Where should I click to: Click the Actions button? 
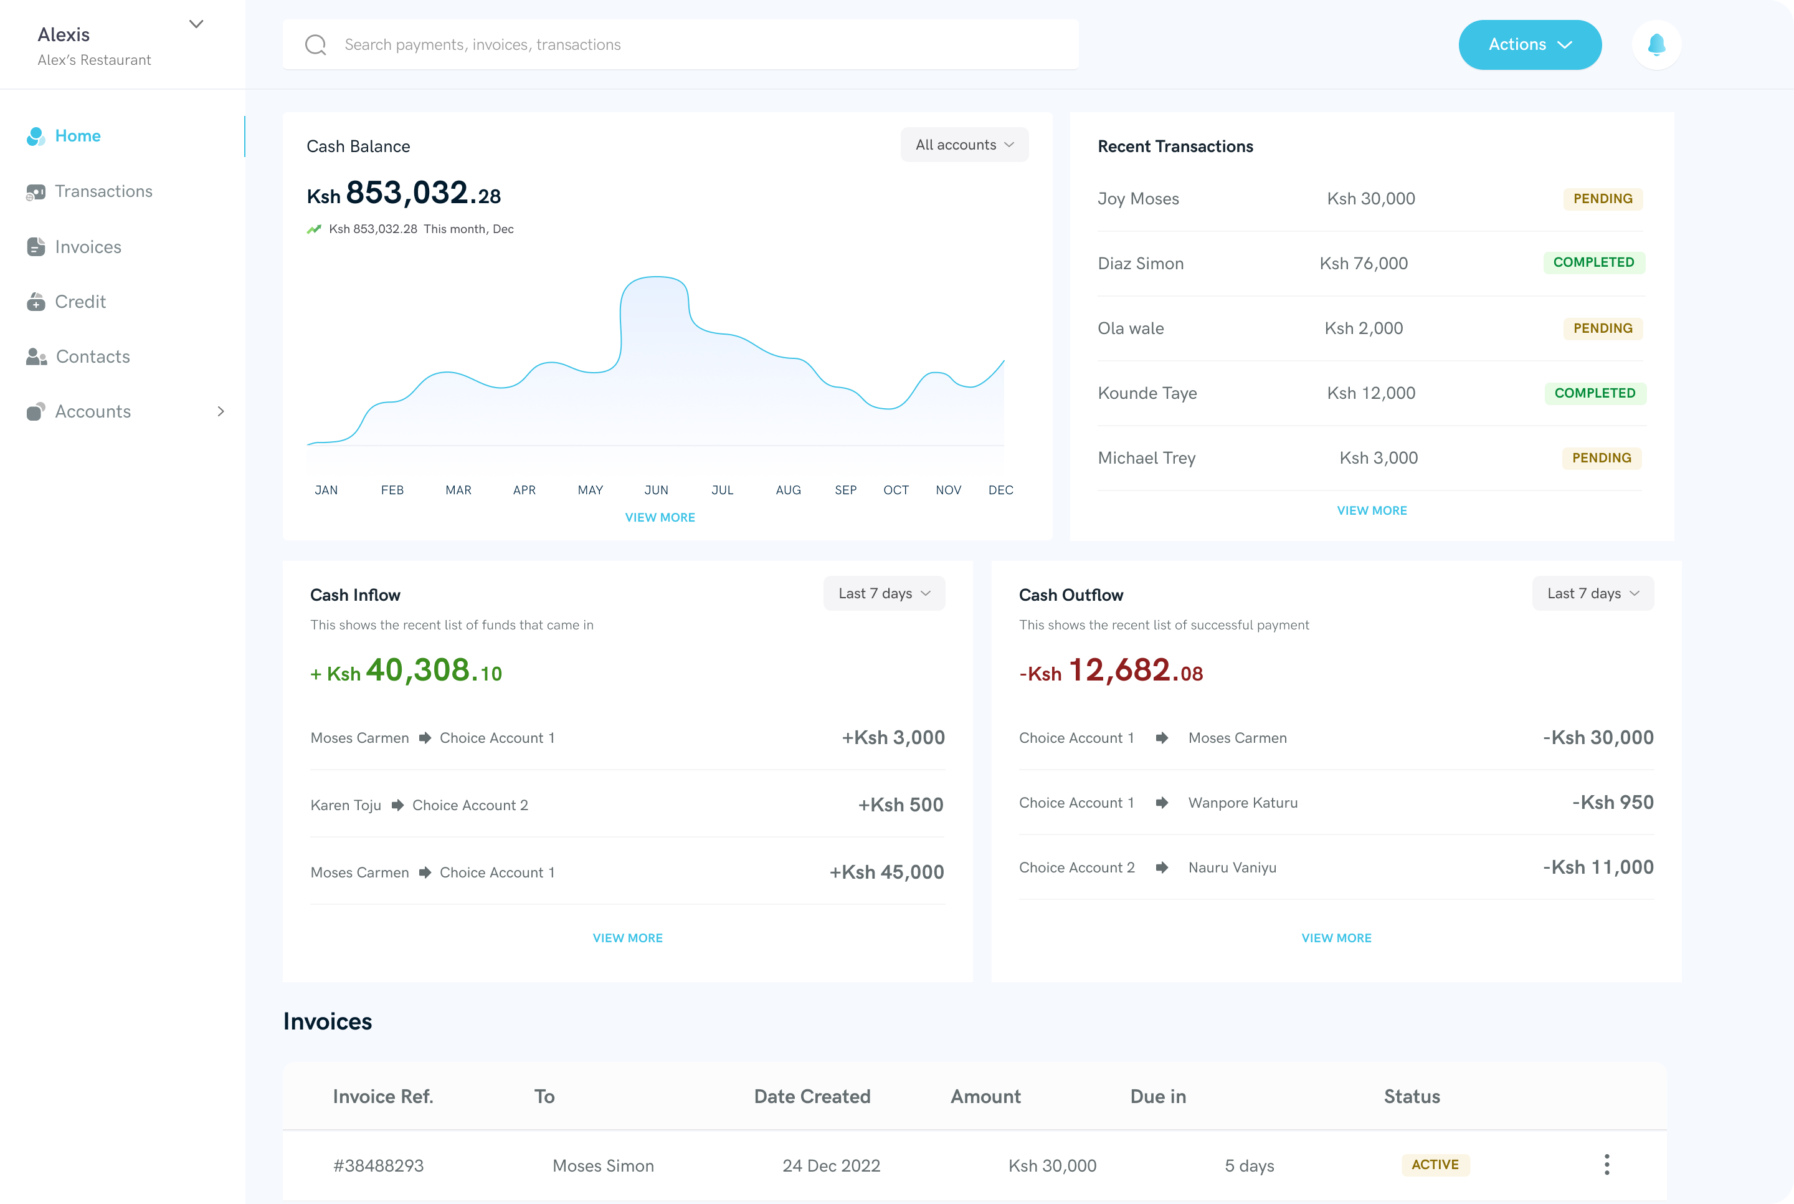(x=1529, y=44)
